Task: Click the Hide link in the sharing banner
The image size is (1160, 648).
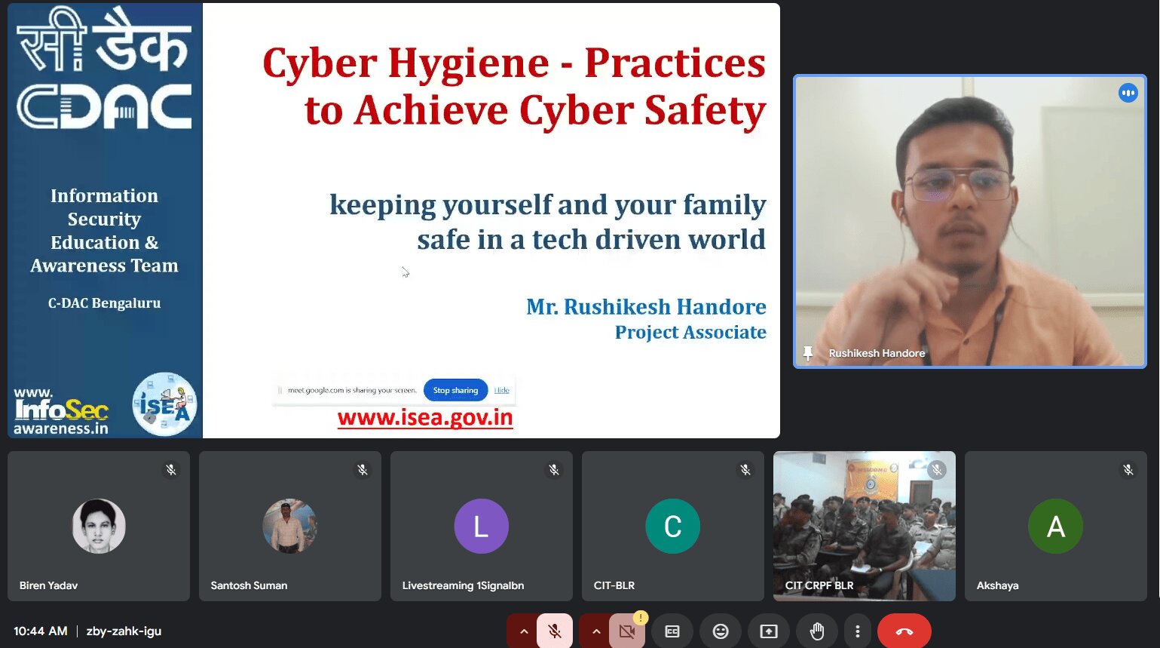Action: click(501, 390)
